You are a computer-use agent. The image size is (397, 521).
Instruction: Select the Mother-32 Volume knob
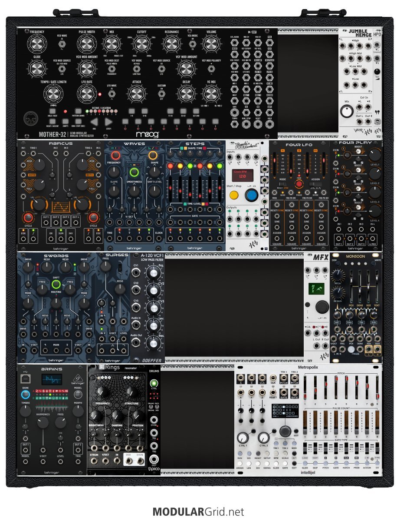click(x=211, y=43)
